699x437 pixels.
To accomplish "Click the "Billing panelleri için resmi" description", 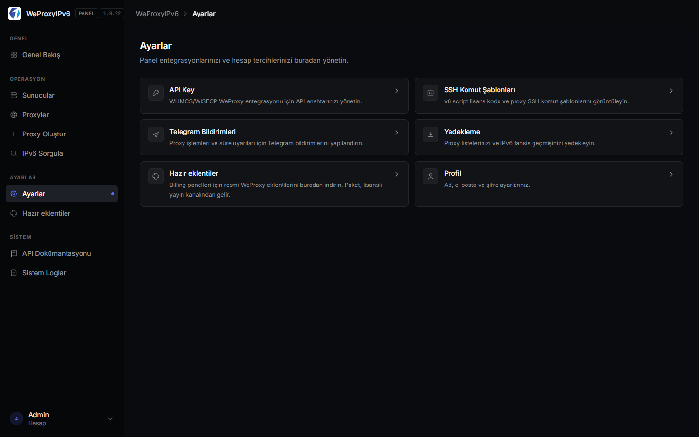I will (x=276, y=190).
